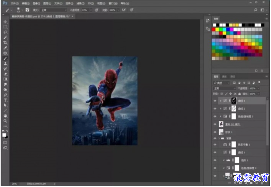
Task: Toggle pressure for opacity icon in options bar
Action: [x=96, y=10]
